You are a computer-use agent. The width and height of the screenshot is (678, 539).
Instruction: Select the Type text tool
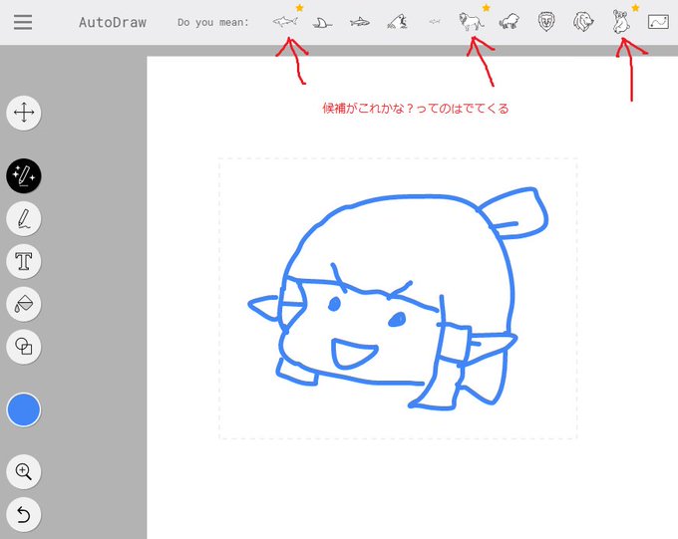pos(24,261)
